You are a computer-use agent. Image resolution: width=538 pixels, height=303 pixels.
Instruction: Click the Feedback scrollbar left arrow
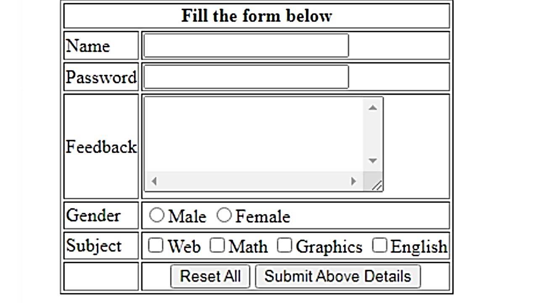point(154,181)
